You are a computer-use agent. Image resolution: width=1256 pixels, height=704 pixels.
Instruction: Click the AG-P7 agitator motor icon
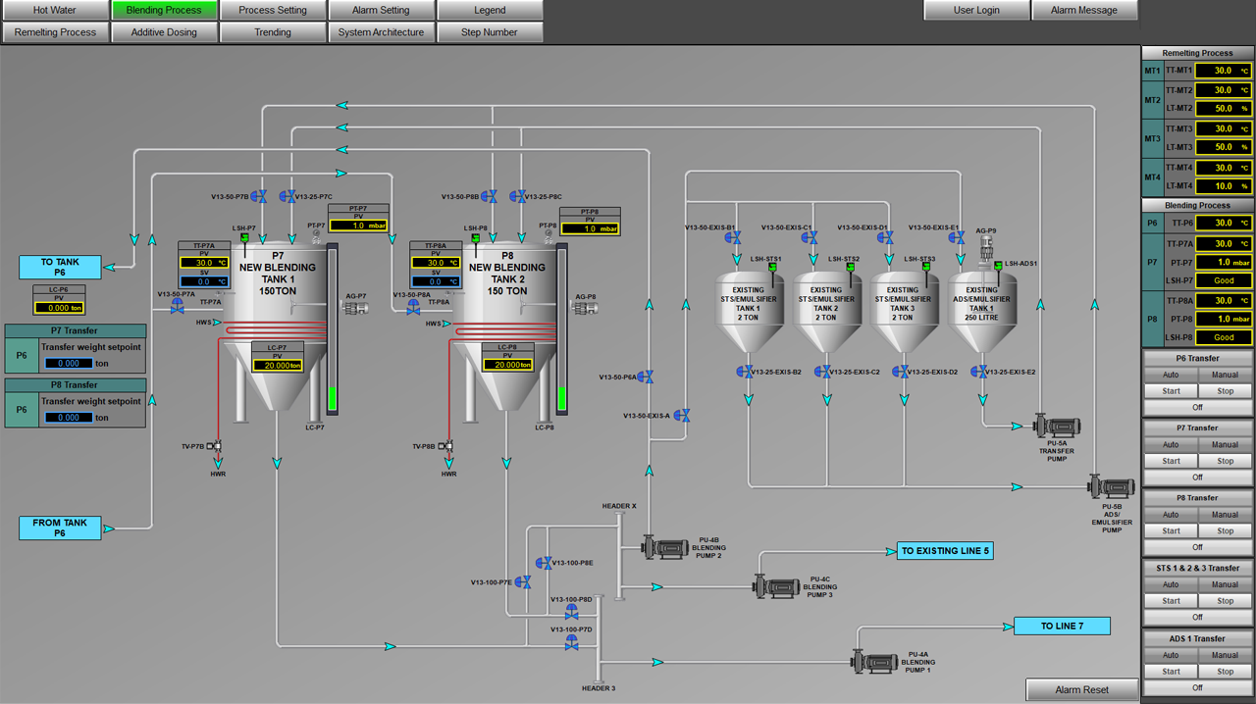[x=355, y=307]
